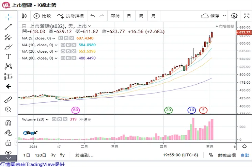Switch to 即時 realtime interval
The width and height of the screenshot is (252, 167).
click(x=115, y=16)
